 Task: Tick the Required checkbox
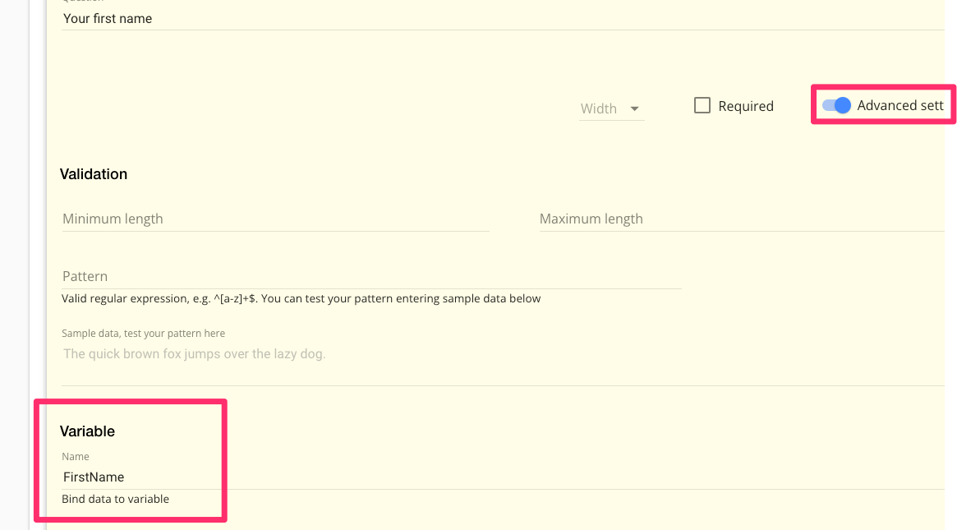pyautogui.click(x=702, y=105)
